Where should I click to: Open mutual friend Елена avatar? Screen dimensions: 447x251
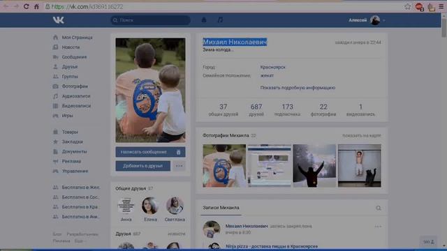click(150, 206)
